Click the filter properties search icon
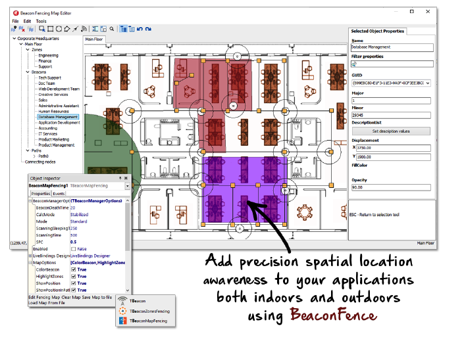This screenshot has height=343, width=464. click(x=354, y=64)
